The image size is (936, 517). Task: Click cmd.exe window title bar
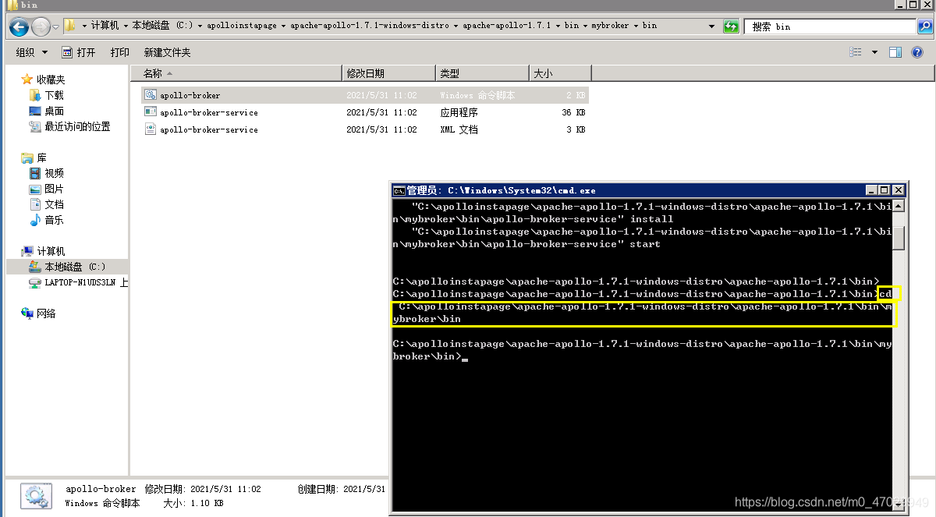pos(628,190)
